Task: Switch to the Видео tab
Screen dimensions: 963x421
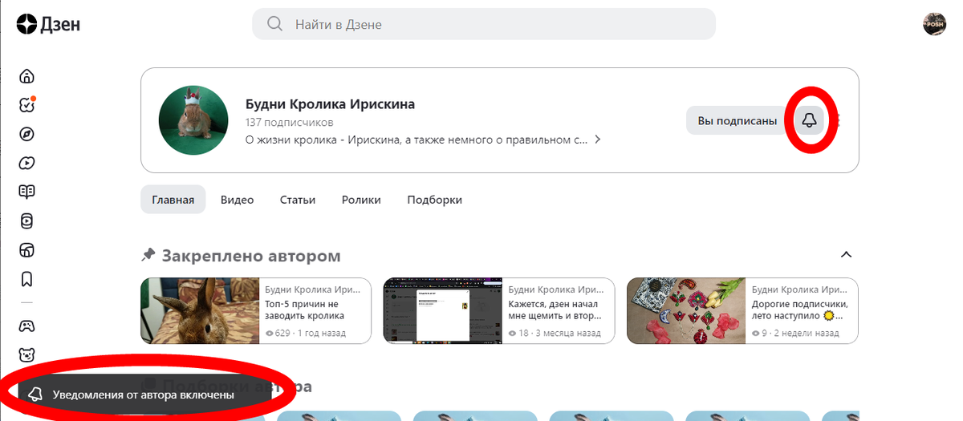Action: click(237, 200)
